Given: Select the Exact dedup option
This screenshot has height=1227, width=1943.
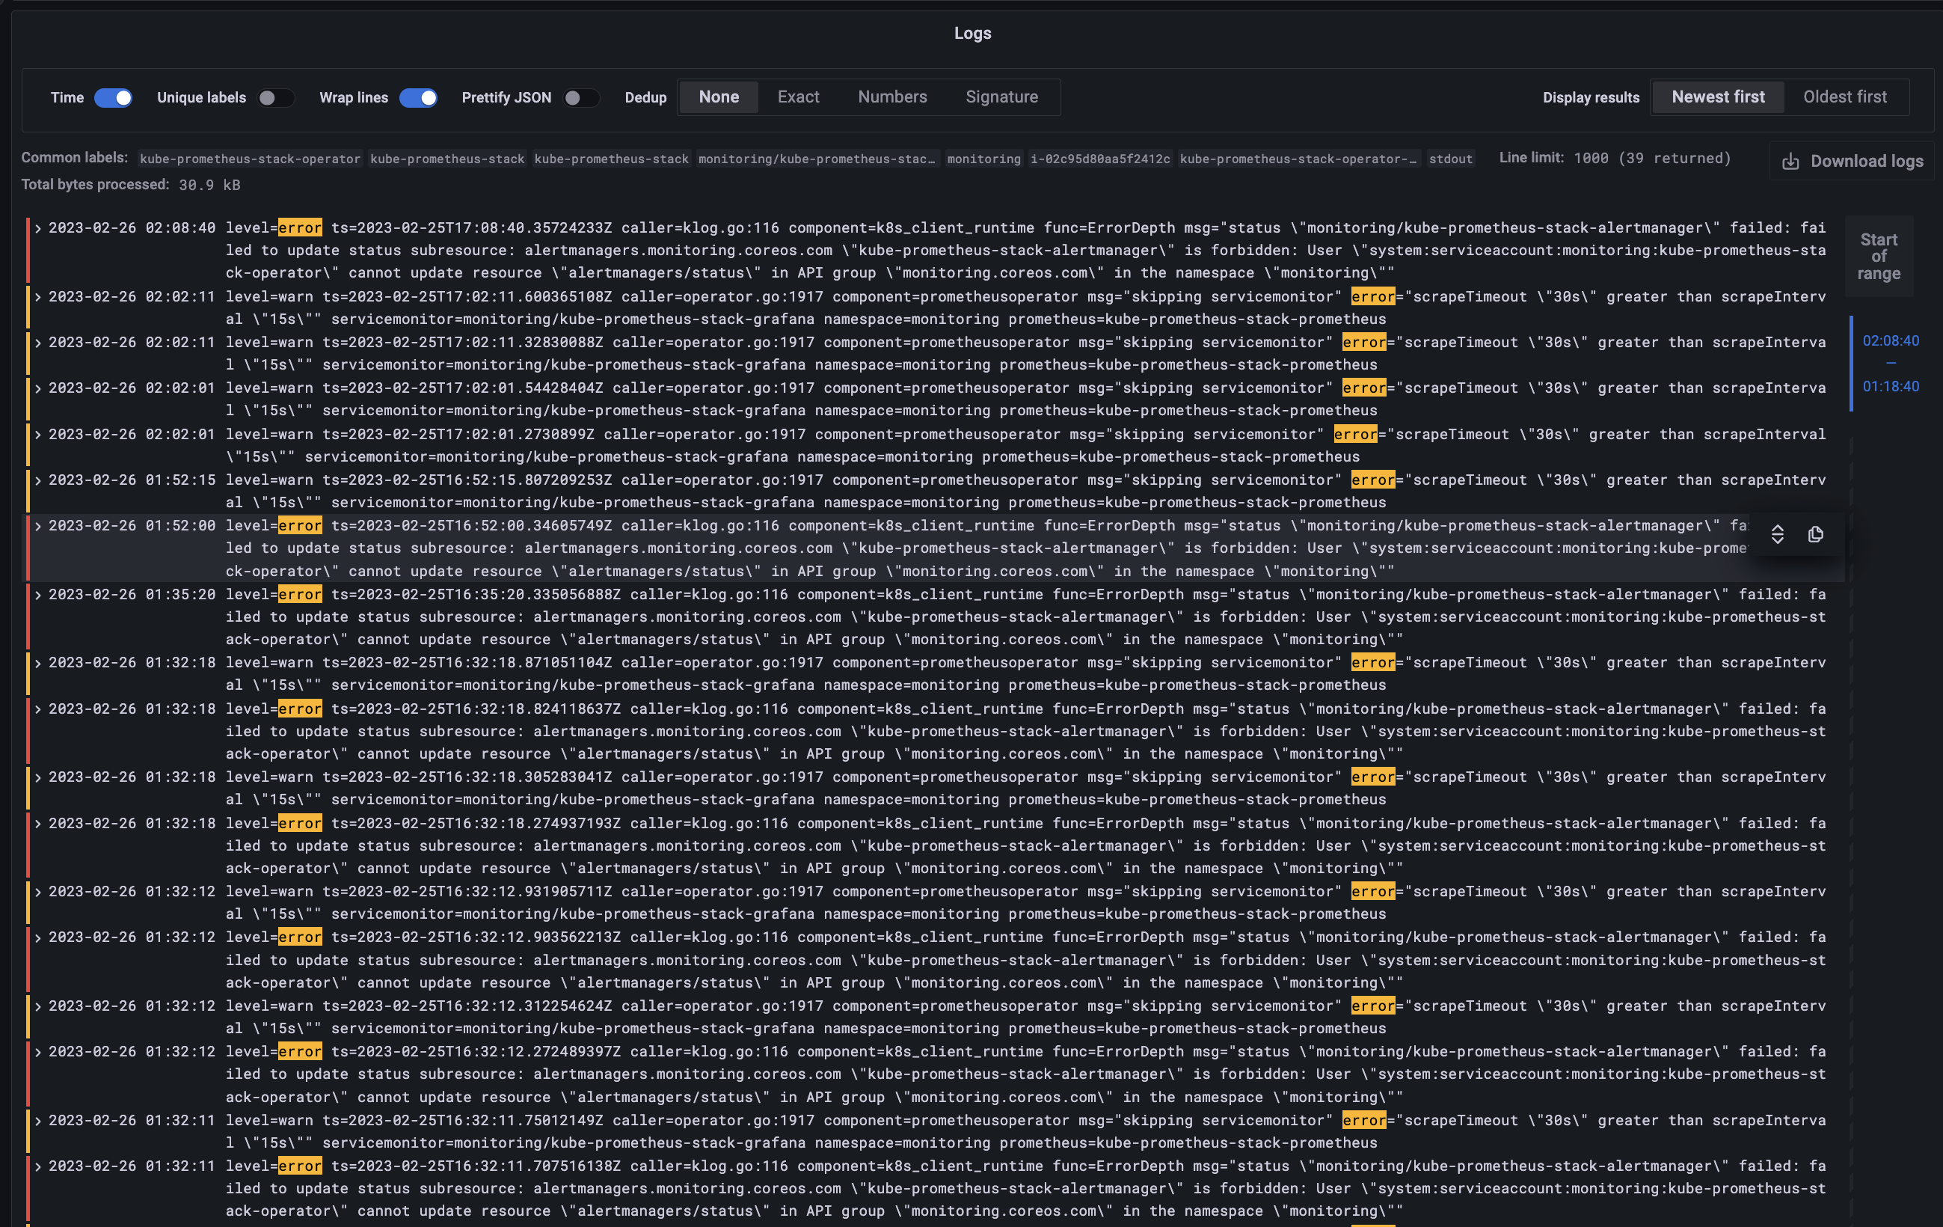Looking at the screenshot, I should pyautogui.click(x=797, y=97).
